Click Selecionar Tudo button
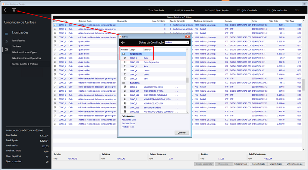The width and height of the screenshot is (308, 170). pos(241,164)
